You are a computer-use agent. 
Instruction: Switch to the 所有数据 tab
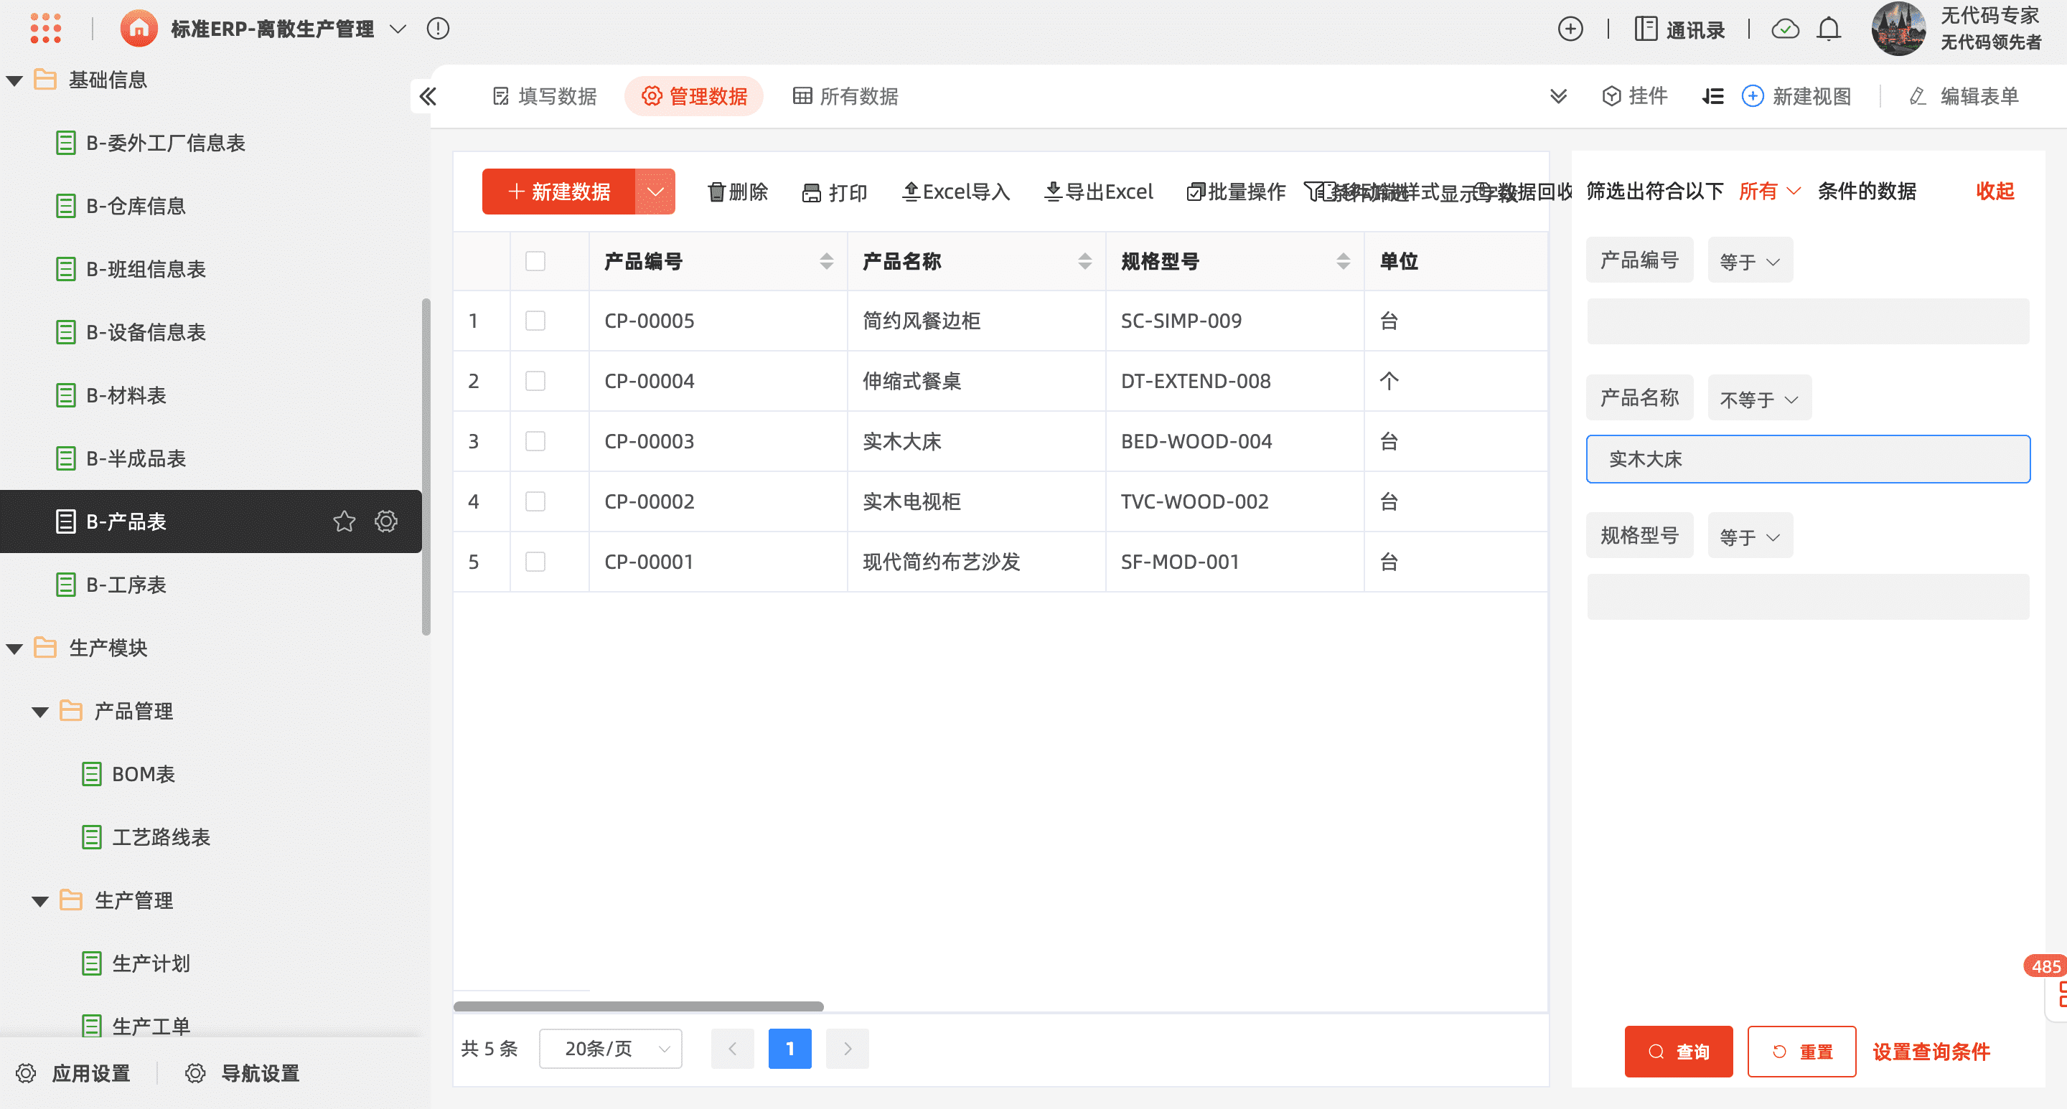point(845,97)
